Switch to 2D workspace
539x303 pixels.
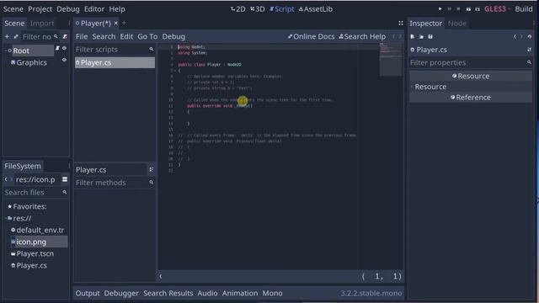238,9
